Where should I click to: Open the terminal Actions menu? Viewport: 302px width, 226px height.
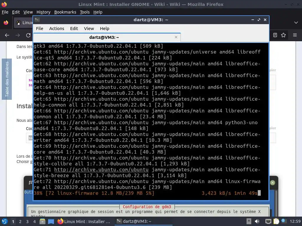click(x=57, y=29)
